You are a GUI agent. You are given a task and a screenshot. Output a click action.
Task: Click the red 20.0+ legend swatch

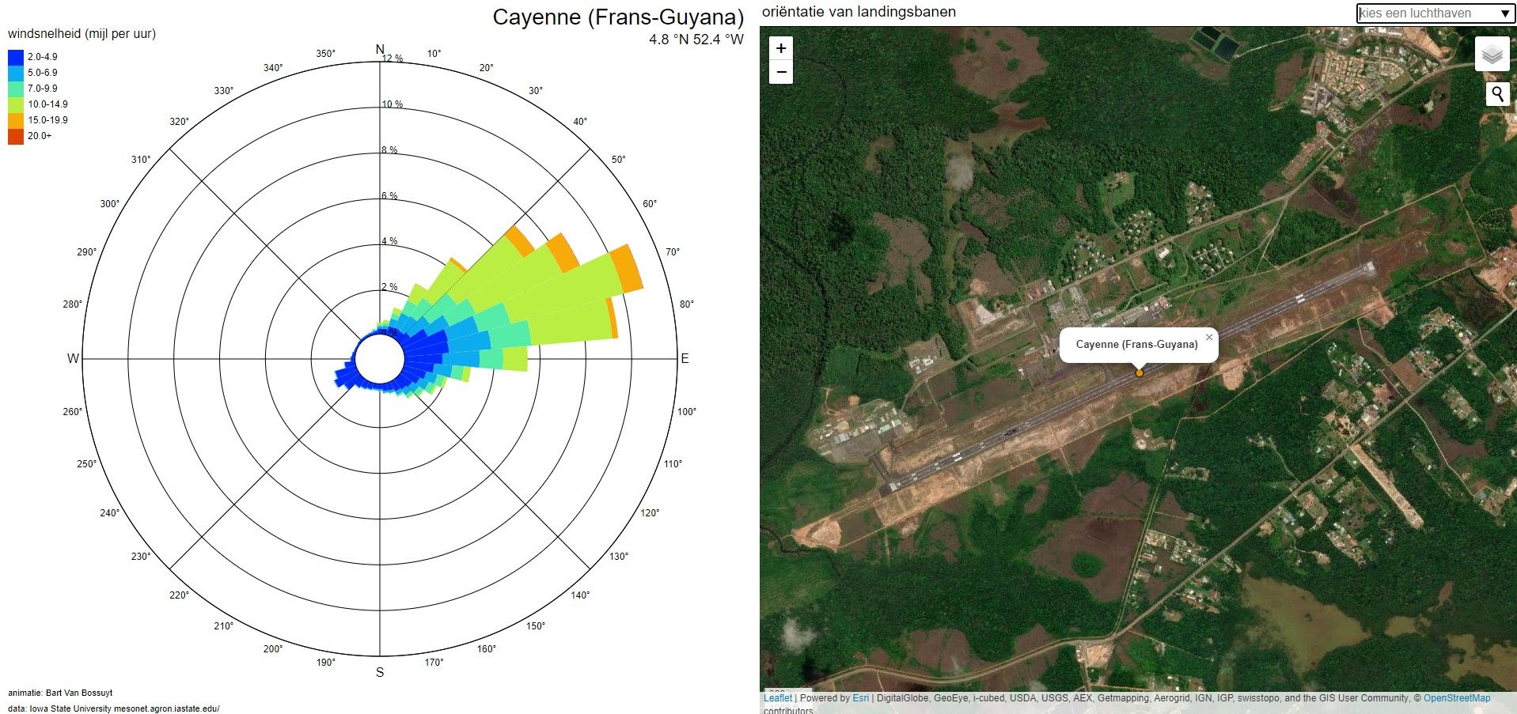coord(16,136)
